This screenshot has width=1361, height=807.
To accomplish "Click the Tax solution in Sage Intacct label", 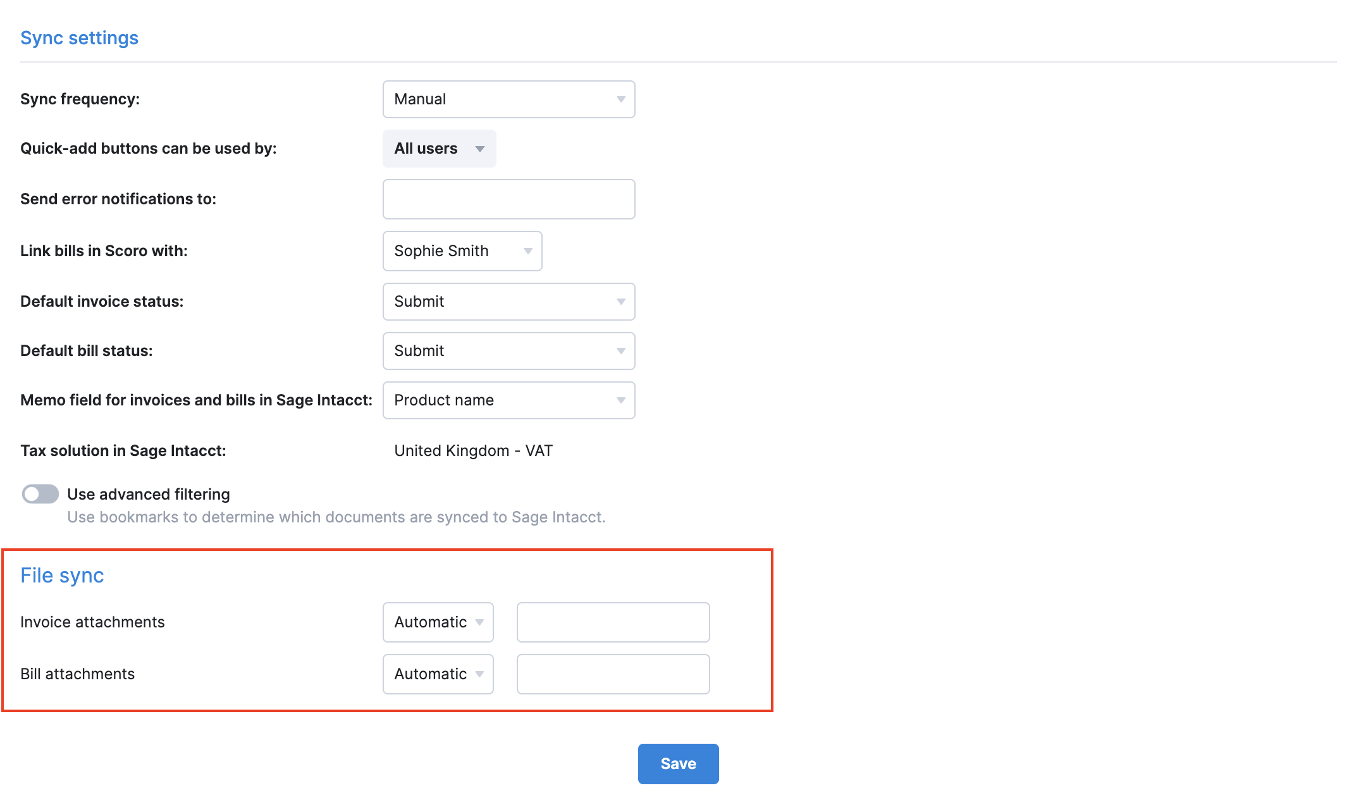I will coord(123,450).
